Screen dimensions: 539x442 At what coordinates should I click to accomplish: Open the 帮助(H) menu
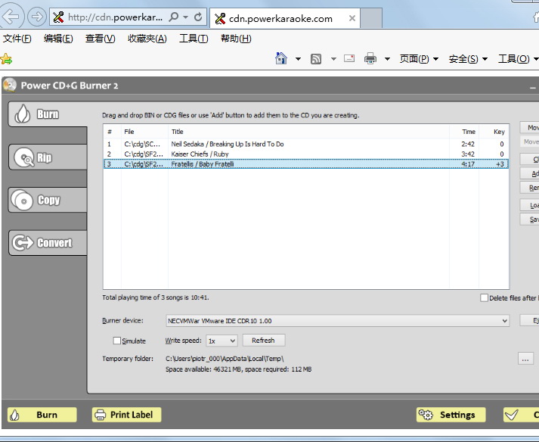(x=236, y=38)
